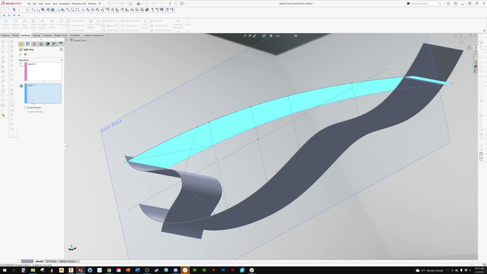Expand Print dropdown arrow
Screen dimensions: 487x274
coord(142,3)
